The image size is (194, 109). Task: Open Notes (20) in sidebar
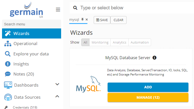(x=23, y=74)
